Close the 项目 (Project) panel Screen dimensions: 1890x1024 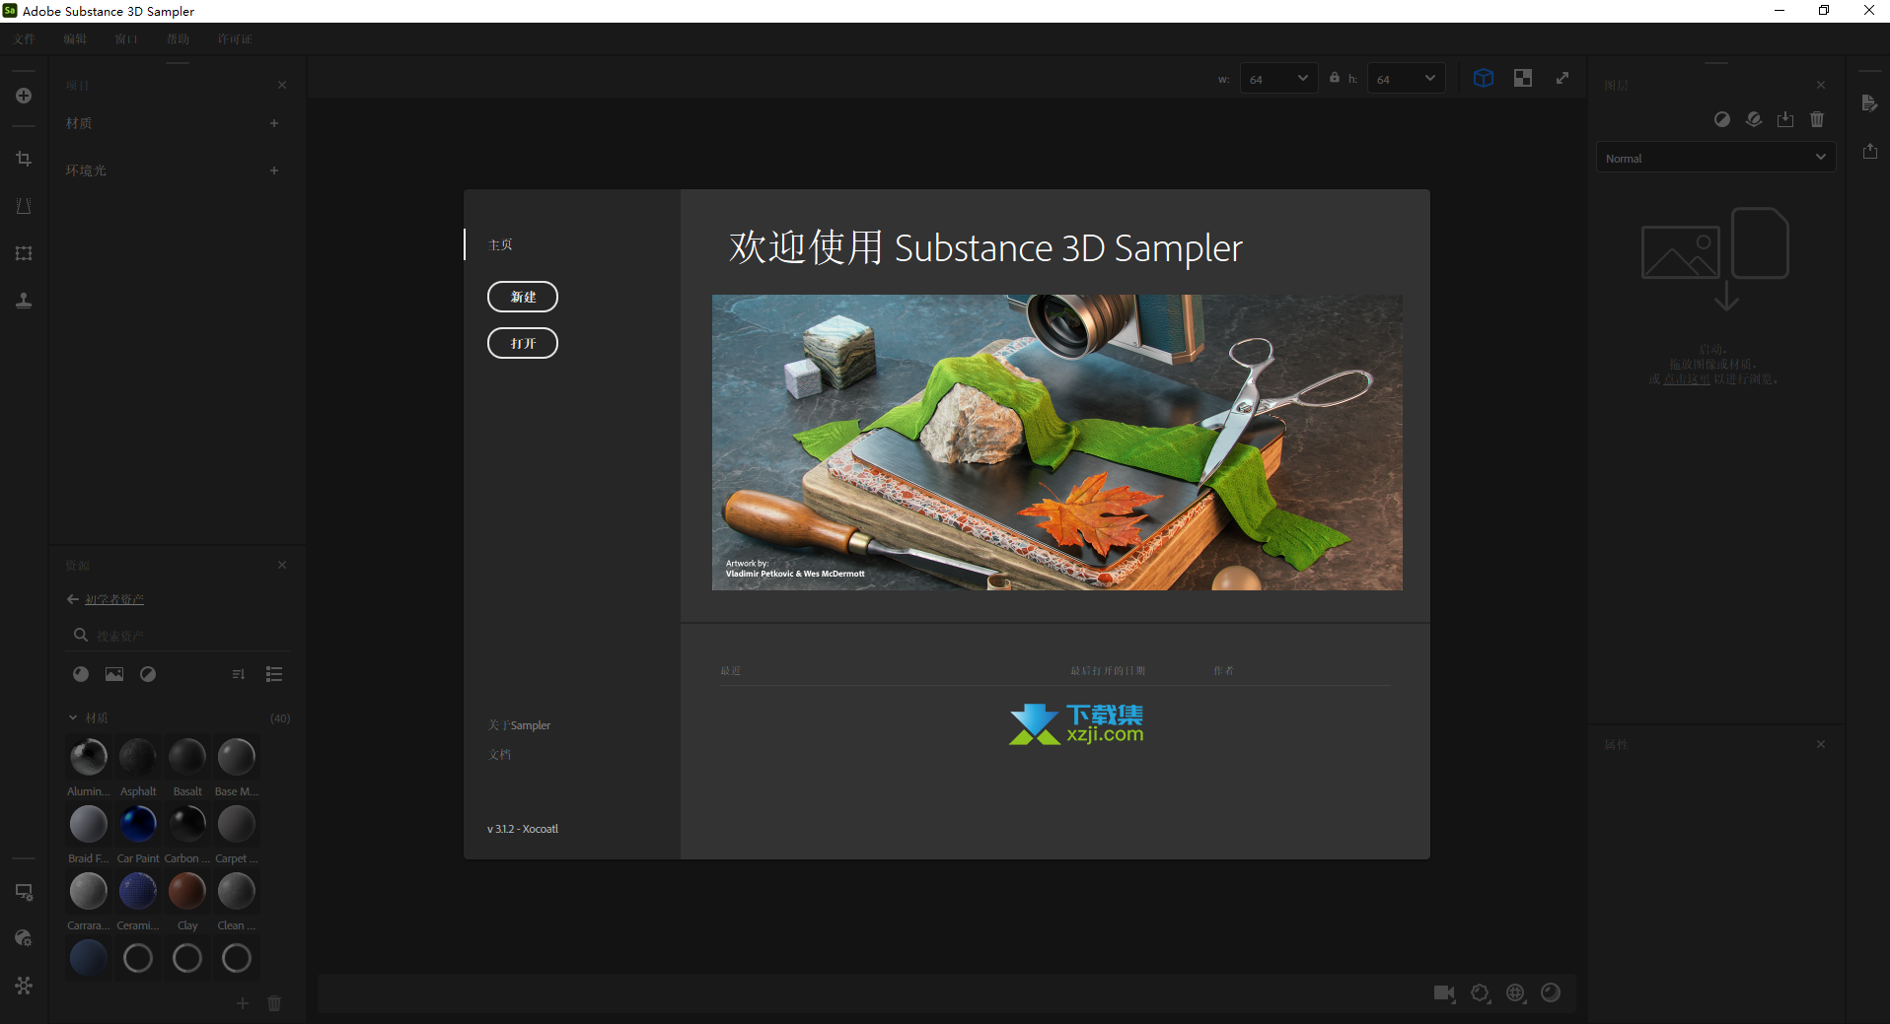[282, 85]
